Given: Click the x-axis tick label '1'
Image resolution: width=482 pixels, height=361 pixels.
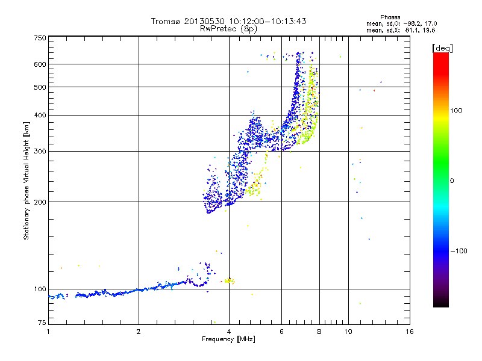Looking at the screenshot, I should [x=48, y=332].
